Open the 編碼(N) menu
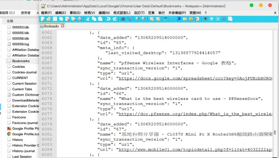 104,13
